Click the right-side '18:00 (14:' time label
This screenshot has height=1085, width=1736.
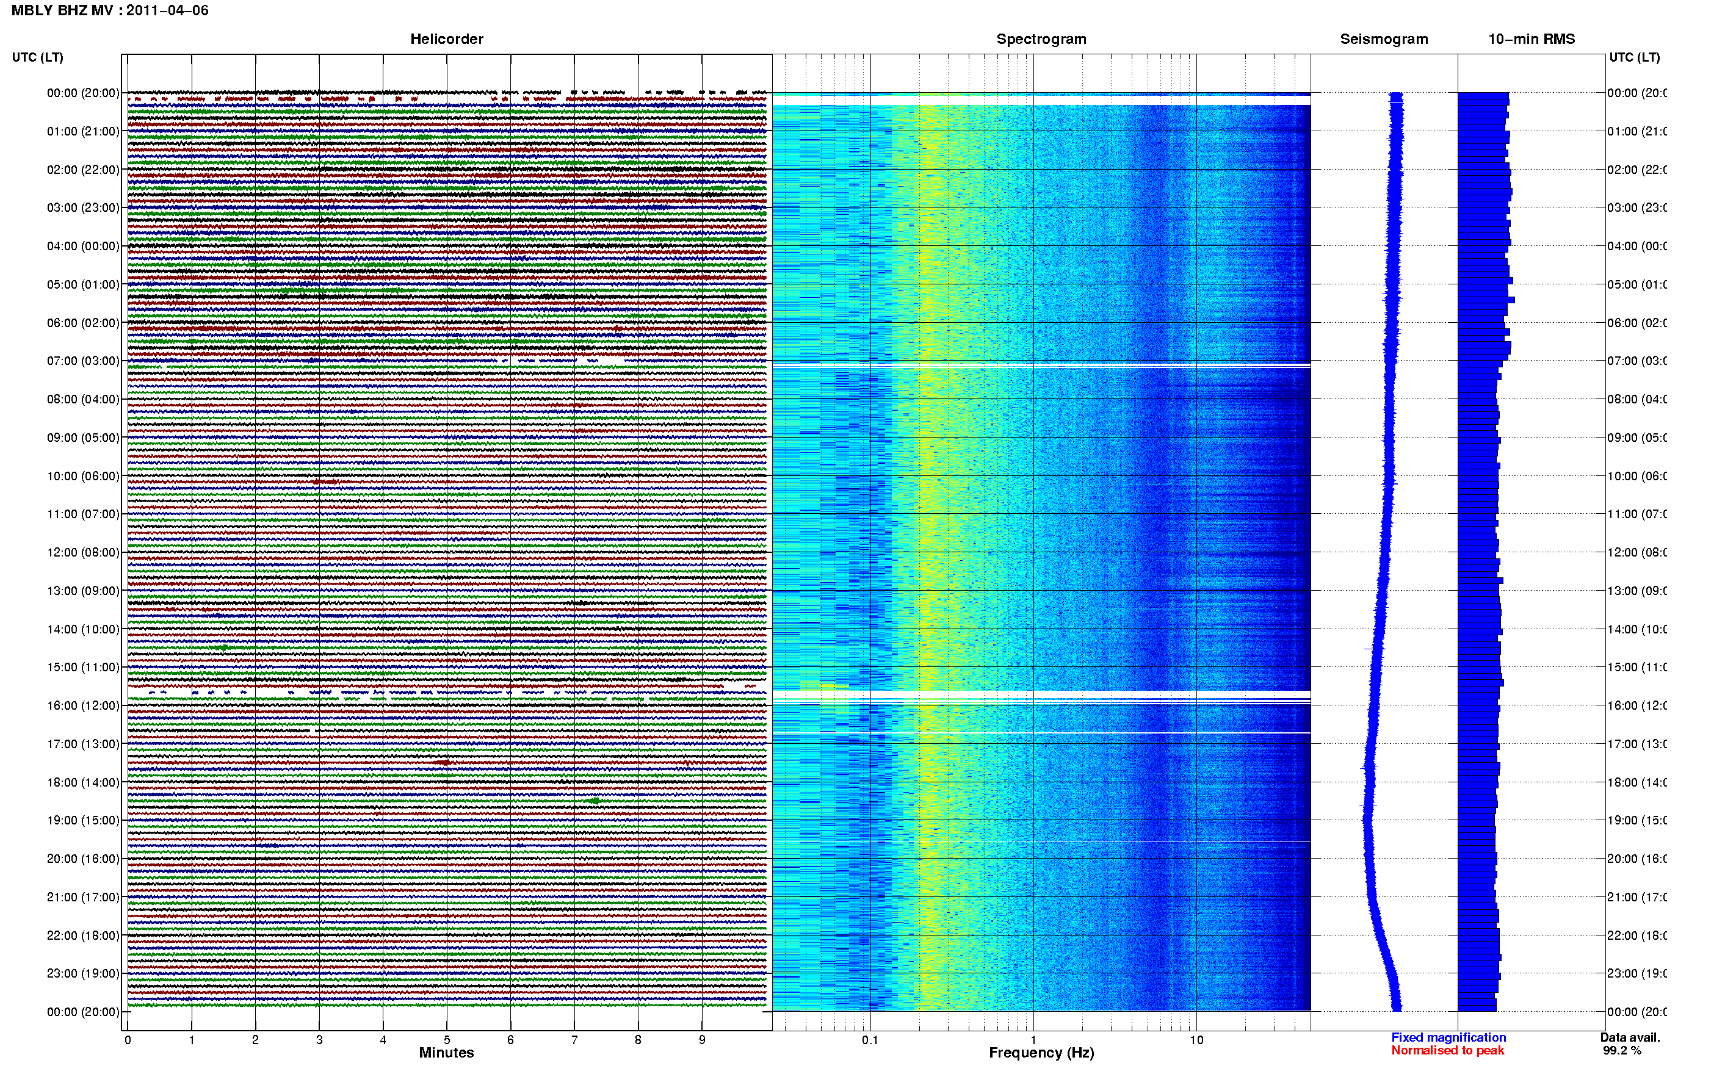pyautogui.click(x=1637, y=782)
